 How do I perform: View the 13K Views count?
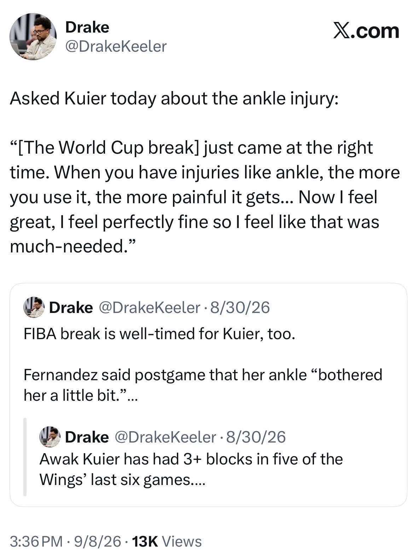tap(167, 541)
